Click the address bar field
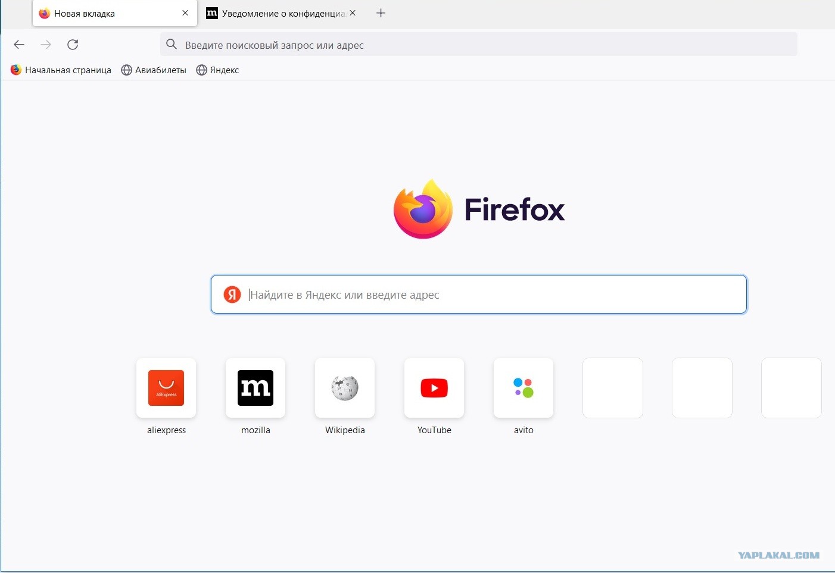835x573 pixels. pyautogui.click(x=478, y=45)
